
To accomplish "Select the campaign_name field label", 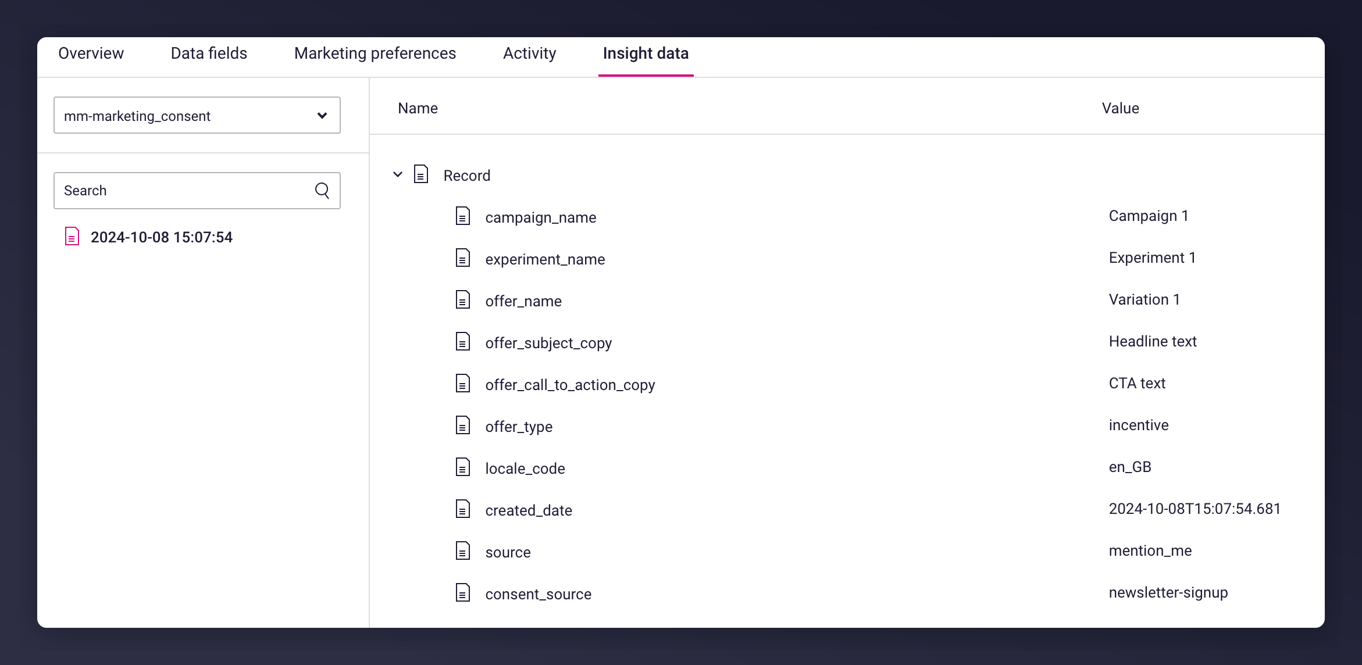I will [541, 217].
